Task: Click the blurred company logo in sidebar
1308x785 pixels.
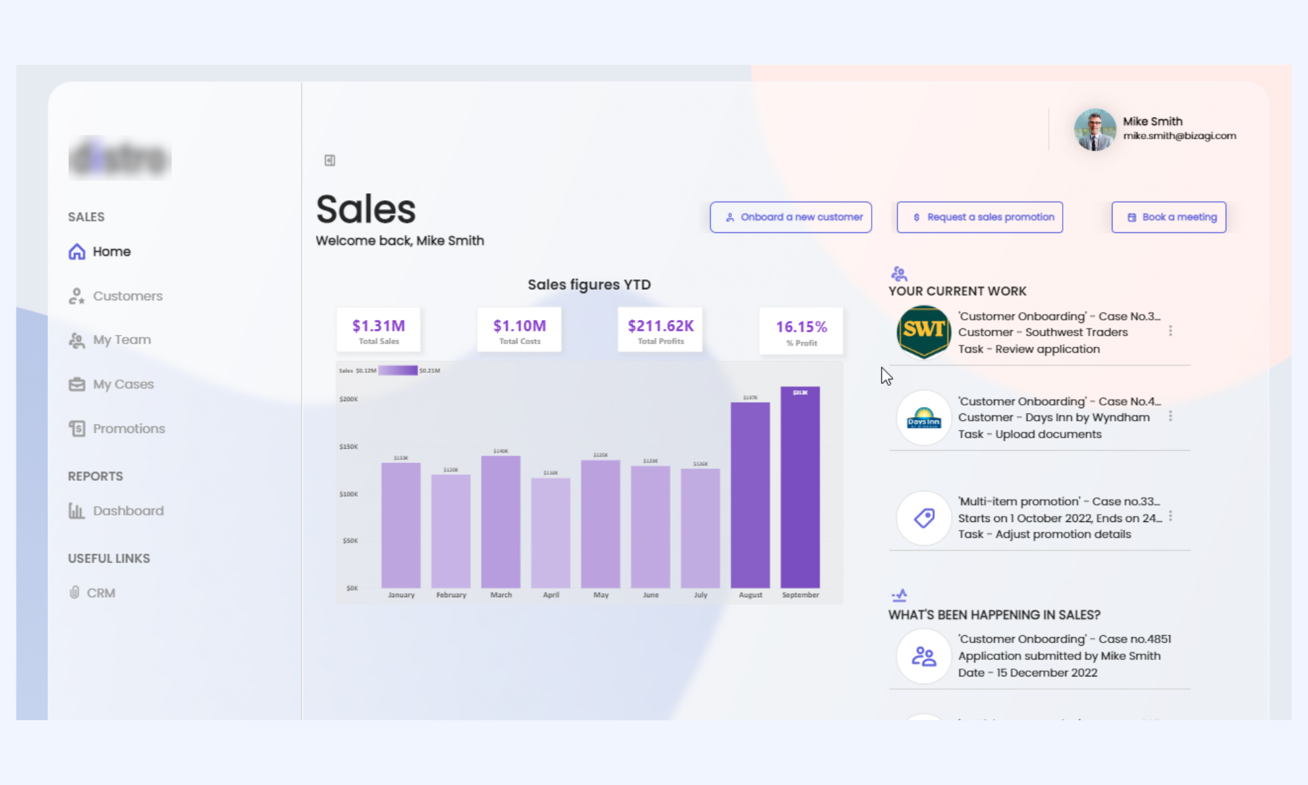Action: [120, 158]
